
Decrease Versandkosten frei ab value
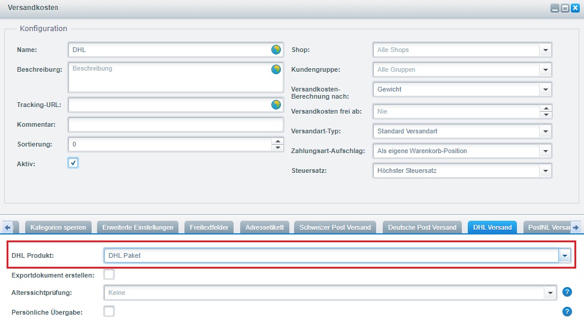pos(546,114)
